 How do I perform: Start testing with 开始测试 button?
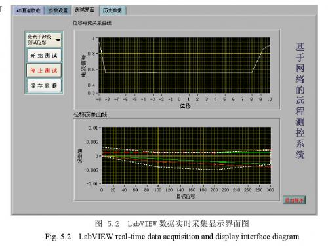[44, 56]
